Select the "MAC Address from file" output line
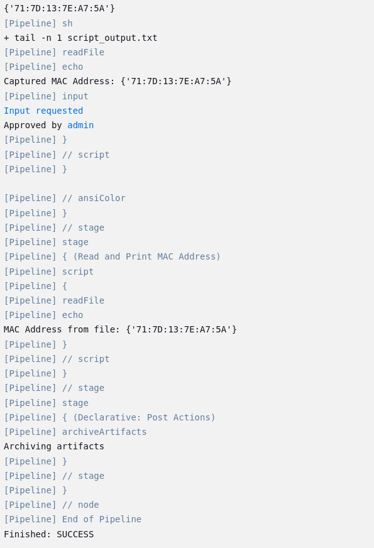374x548 pixels. [120, 329]
